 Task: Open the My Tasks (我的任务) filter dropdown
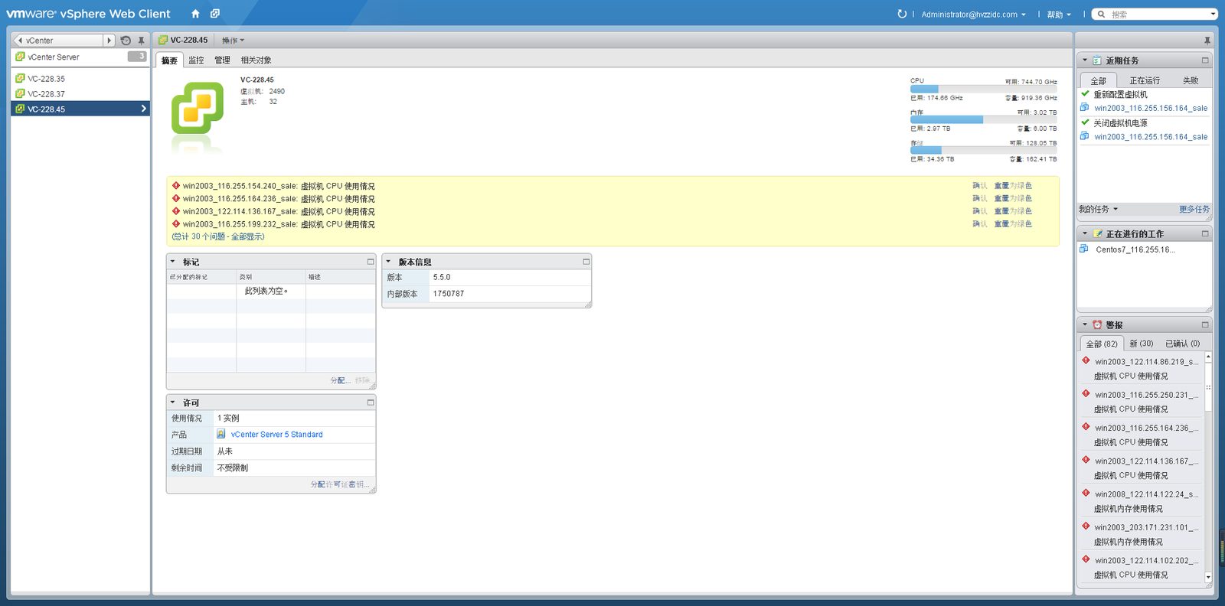tap(1098, 209)
